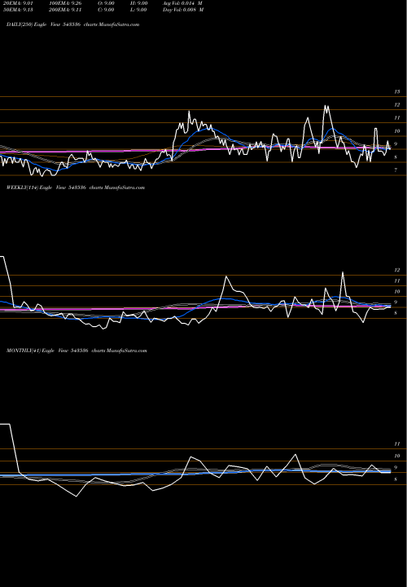Click the 7 price label on daily chart

pyautogui.click(x=396, y=170)
